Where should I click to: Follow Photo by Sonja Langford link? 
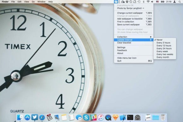134,8
